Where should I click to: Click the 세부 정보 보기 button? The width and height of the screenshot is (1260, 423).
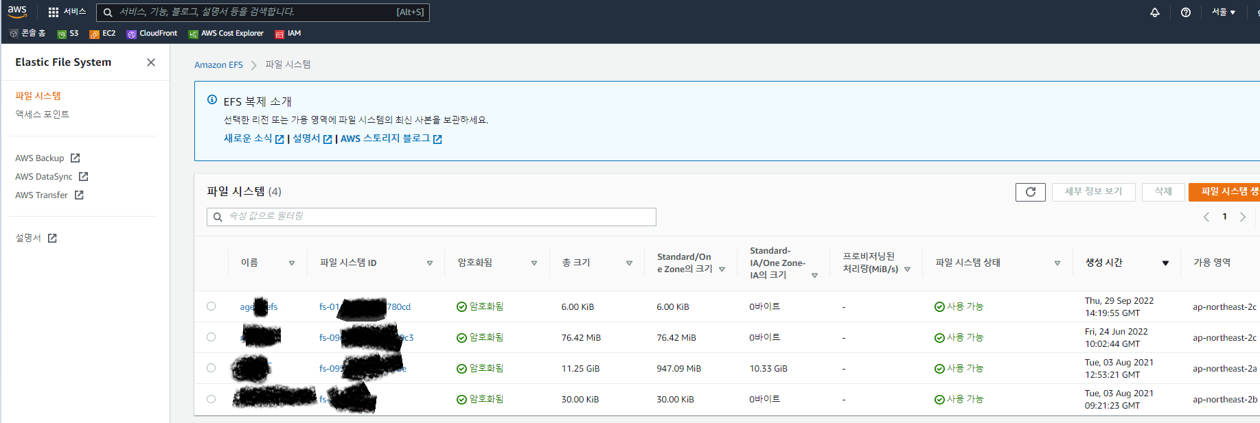[x=1094, y=192]
